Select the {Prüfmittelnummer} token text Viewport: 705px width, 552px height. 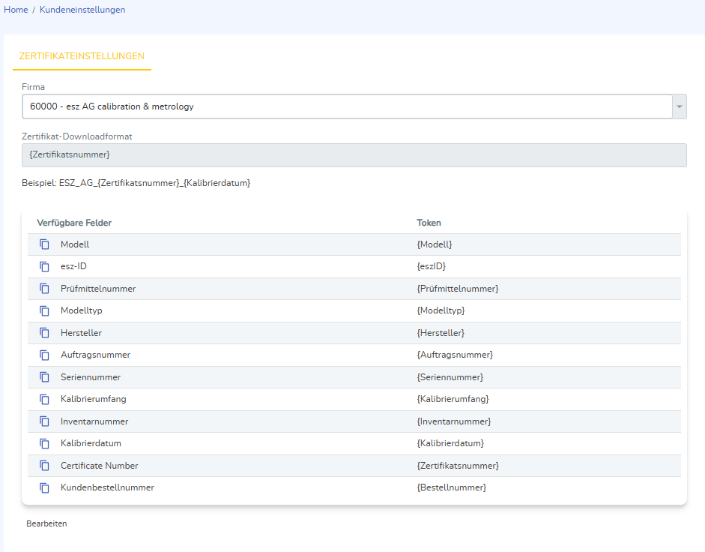pos(458,289)
